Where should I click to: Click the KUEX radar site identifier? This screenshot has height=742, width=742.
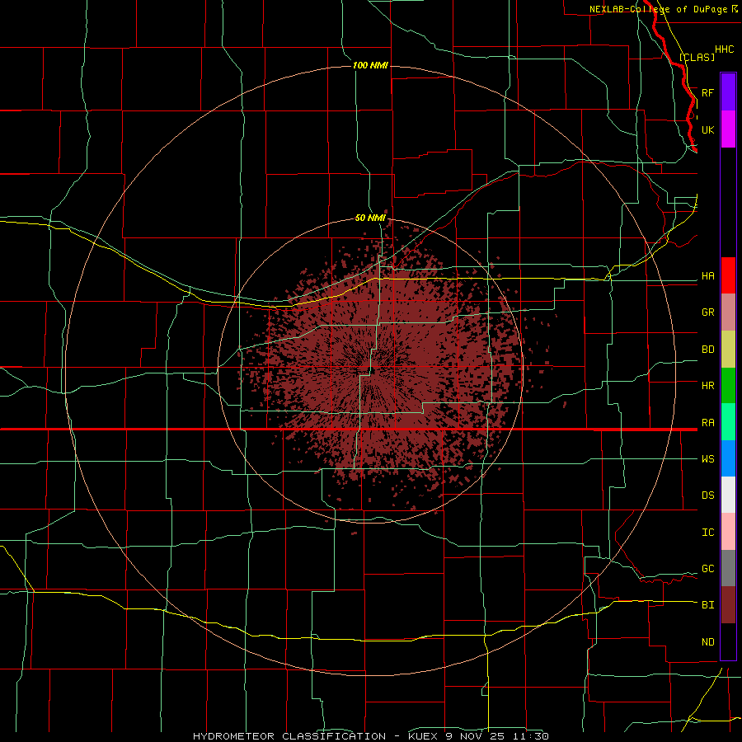pyautogui.click(x=423, y=736)
